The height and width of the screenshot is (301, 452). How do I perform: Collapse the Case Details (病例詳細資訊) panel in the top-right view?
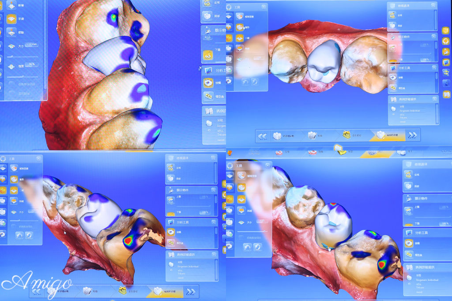(434, 99)
